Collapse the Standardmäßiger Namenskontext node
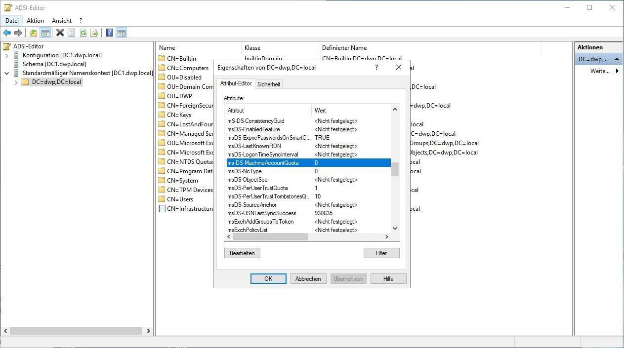The width and height of the screenshot is (624, 348). click(7, 73)
